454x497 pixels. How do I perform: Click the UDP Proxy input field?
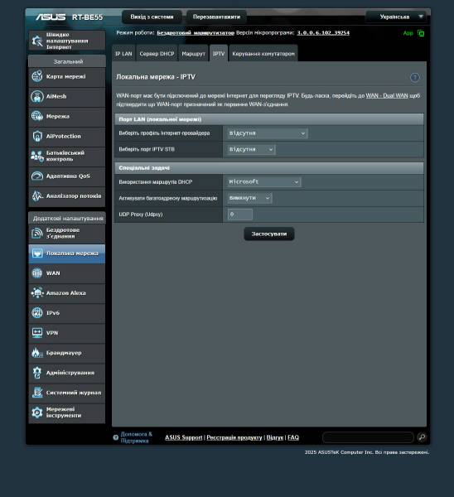click(240, 215)
